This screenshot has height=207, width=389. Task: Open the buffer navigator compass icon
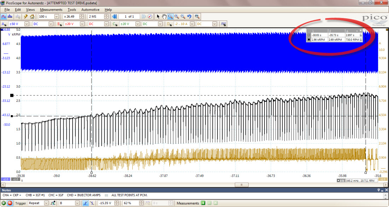(150, 17)
